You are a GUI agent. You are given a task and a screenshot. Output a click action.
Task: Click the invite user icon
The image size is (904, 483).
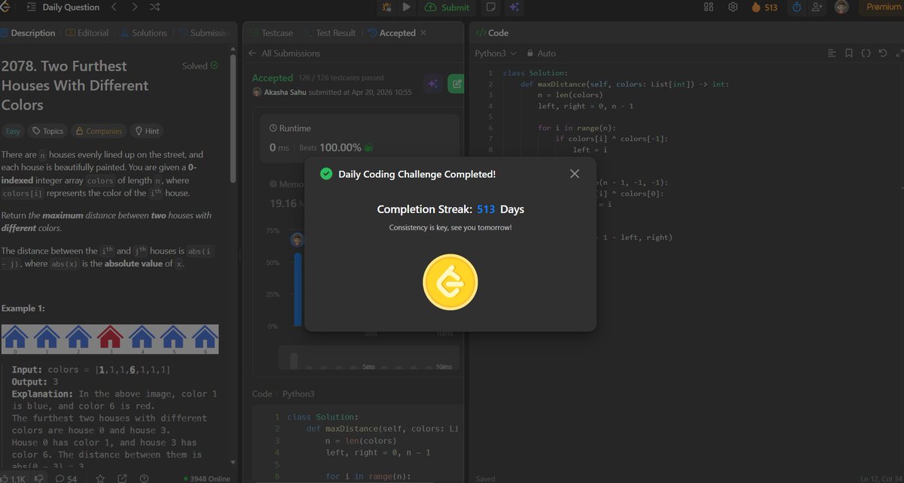coord(817,7)
